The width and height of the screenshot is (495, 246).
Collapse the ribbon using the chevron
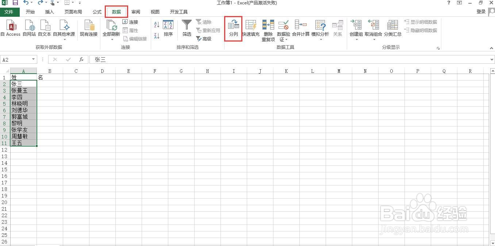point(491,48)
